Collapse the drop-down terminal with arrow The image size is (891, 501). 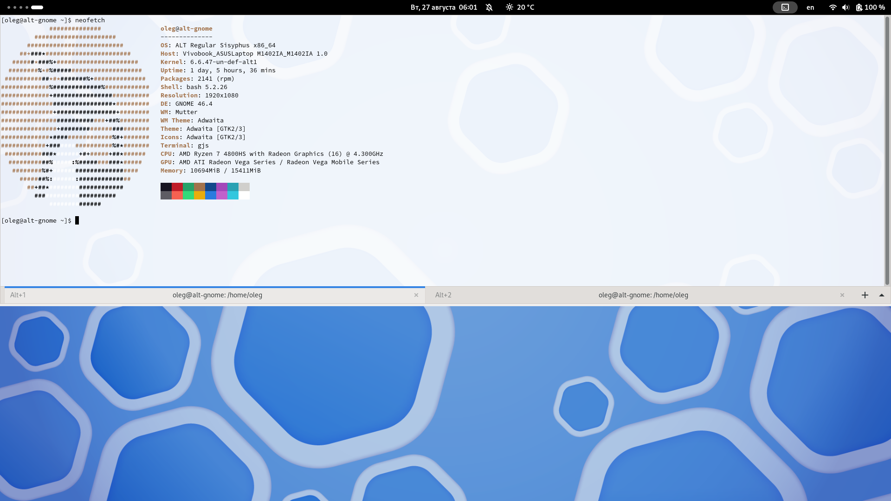pyautogui.click(x=882, y=295)
